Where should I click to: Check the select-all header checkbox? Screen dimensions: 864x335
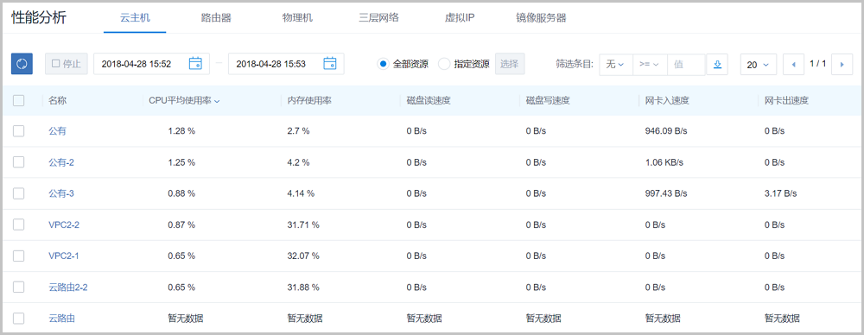click(19, 100)
